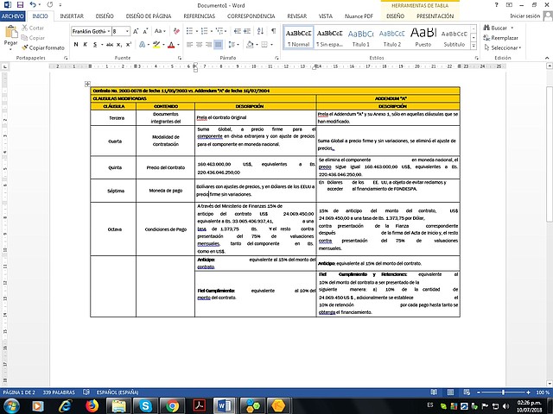The image size is (553, 414).
Task: Toggle strikethrough abc formatting
Action: pyautogui.click(x=110, y=44)
